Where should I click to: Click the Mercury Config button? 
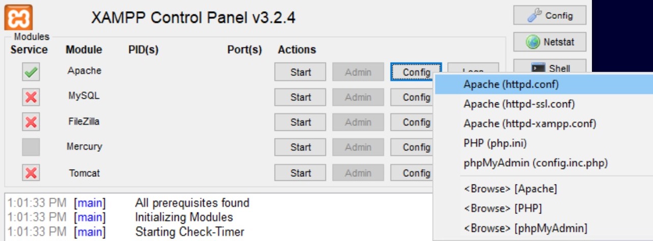(412, 147)
